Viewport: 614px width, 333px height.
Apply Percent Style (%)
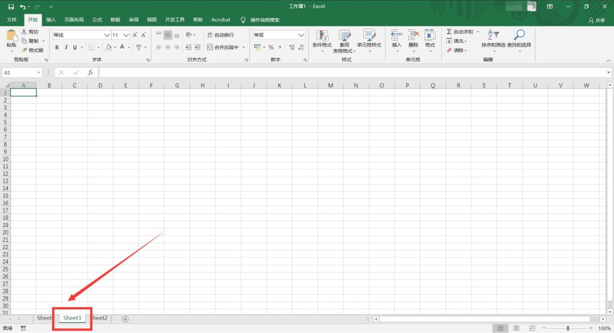point(271,47)
